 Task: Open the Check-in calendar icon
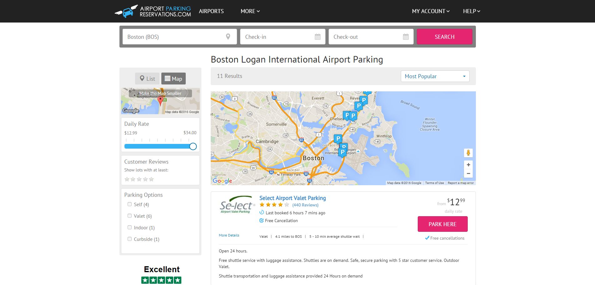pyautogui.click(x=317, y=37)
